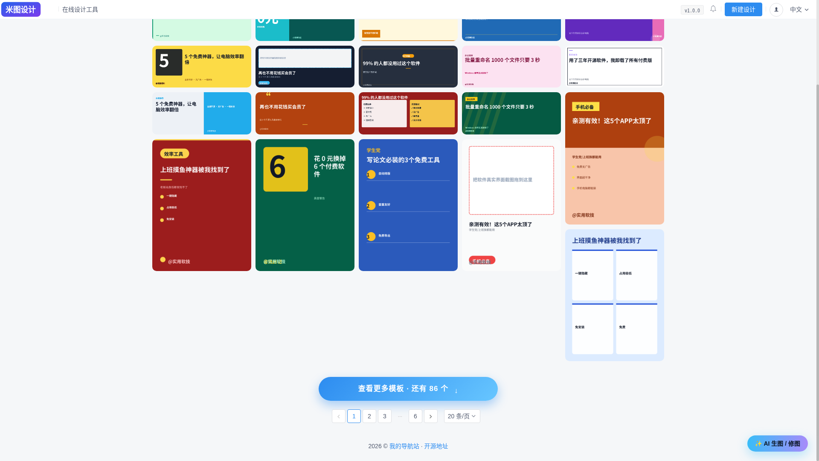
Task: Select page 6 in pagination
Action: 415,416
